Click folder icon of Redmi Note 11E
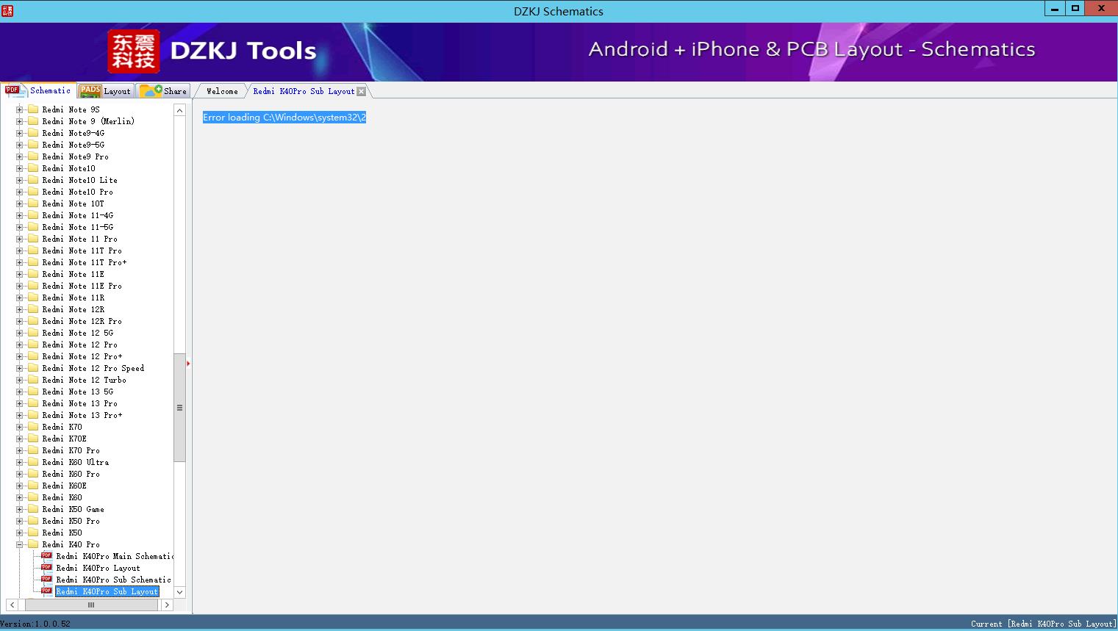The height and width of the screenshot is (631, 1118). [x=32, y=274]
